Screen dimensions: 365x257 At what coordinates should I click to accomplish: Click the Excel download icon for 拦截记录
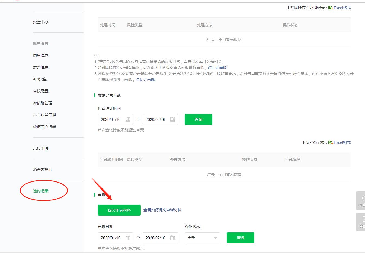click(x=330, y=142)
